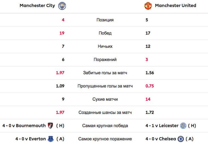Image resolution: width=208 pixels, height=144 pixels.
Task: Click the Самая крупная победа label
Action: tap(105, 126)
